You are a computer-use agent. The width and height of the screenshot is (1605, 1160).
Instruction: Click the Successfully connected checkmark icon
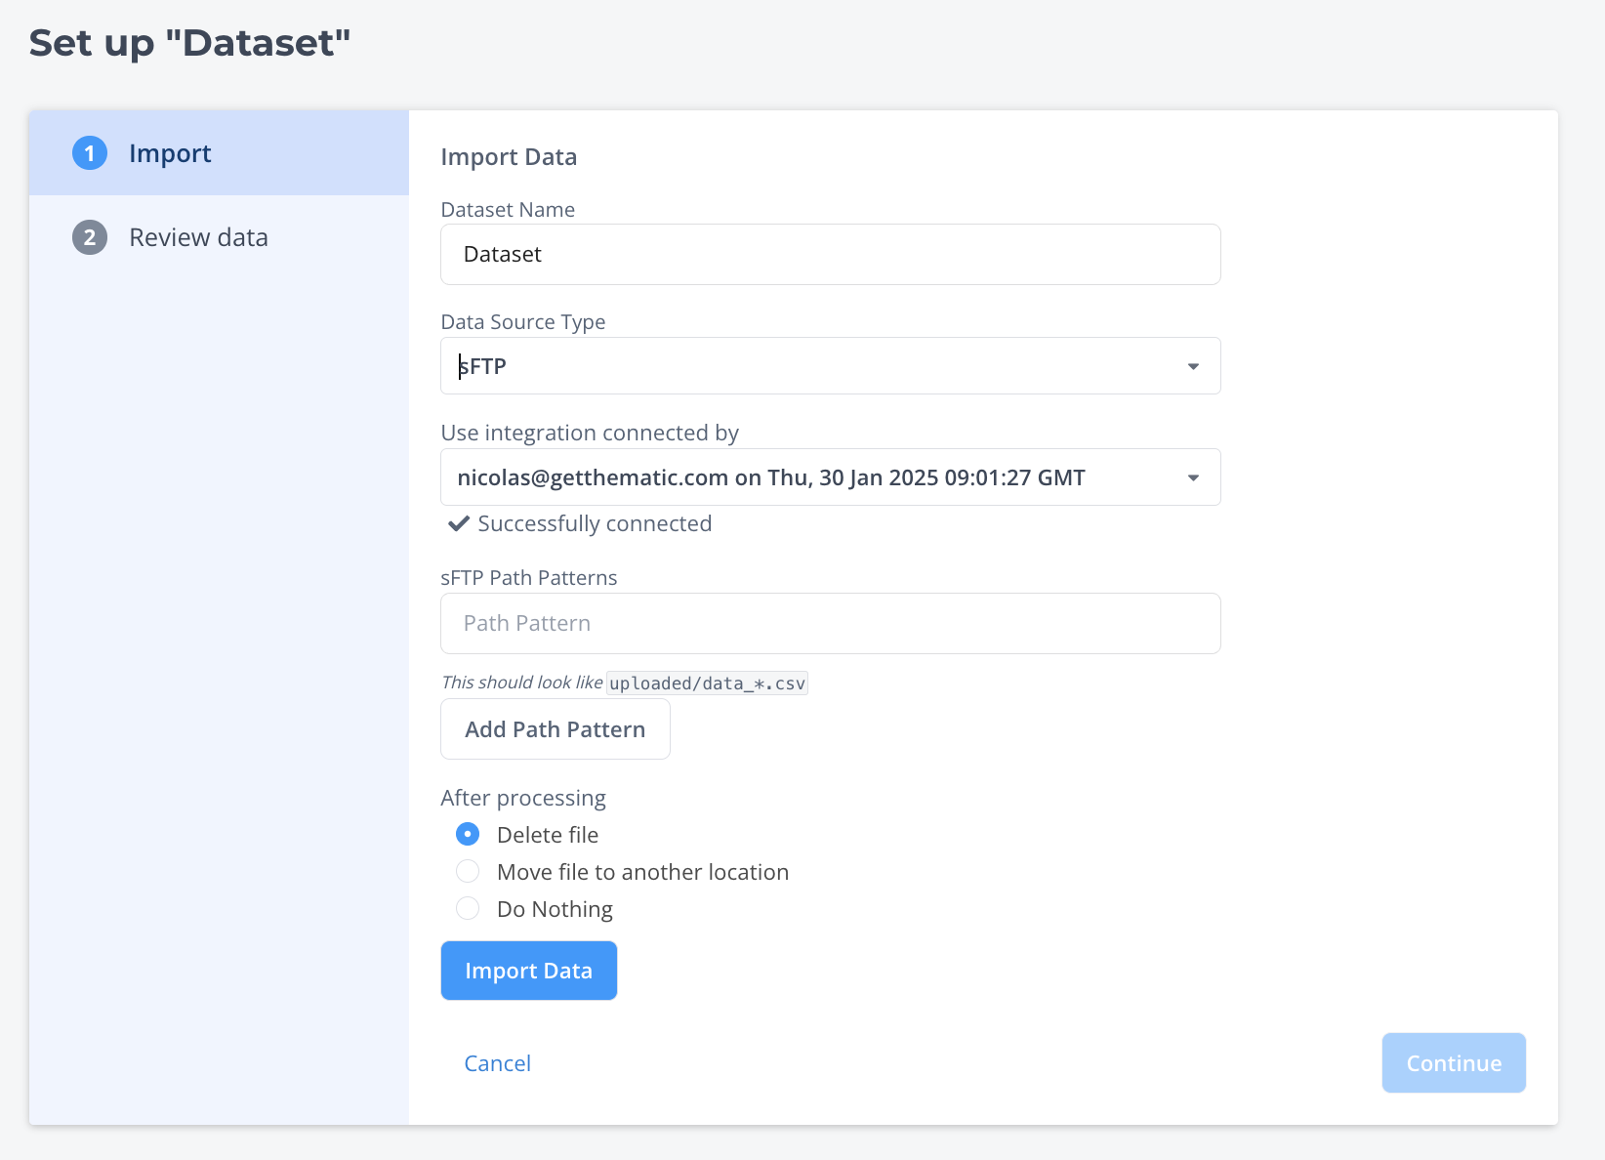(x=458, y=523)
